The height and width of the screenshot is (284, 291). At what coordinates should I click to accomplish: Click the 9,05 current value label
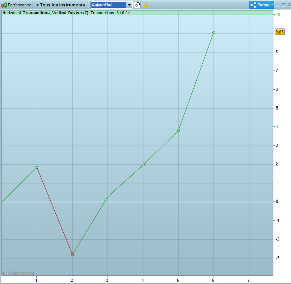[279, 32]
